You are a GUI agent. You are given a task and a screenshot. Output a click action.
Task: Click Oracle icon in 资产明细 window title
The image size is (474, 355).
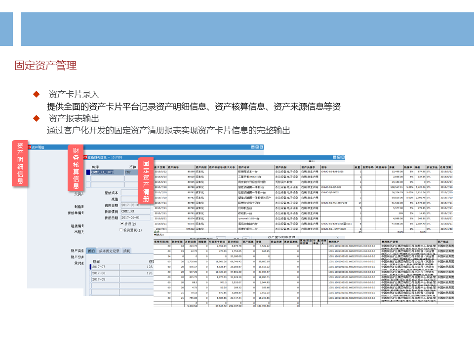pos(29,147)
